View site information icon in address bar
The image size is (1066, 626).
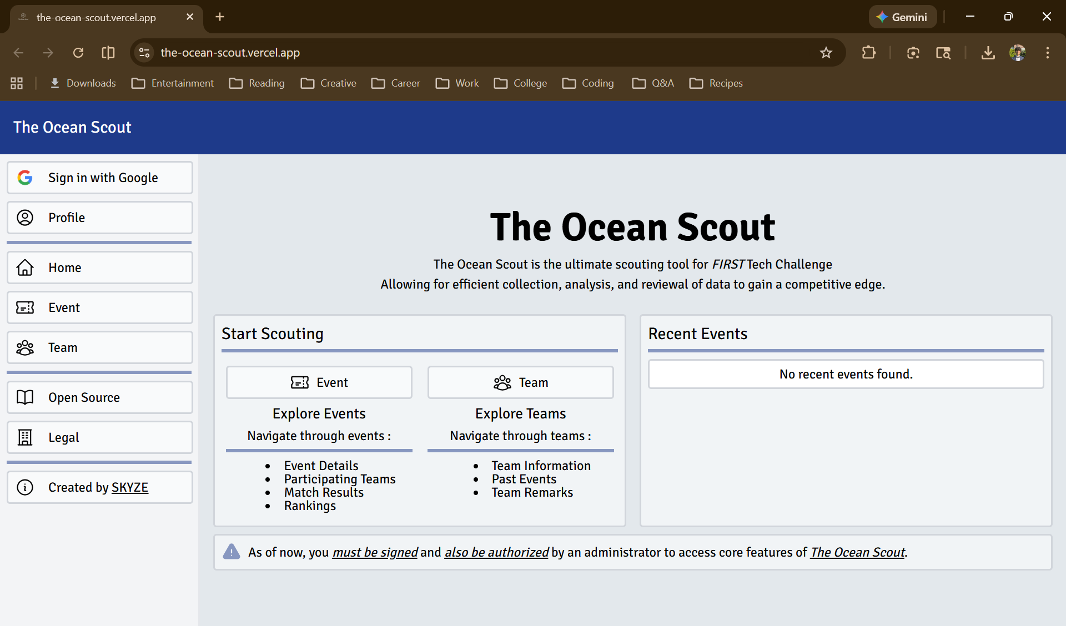pyautogui.click(x=144, y=53)
